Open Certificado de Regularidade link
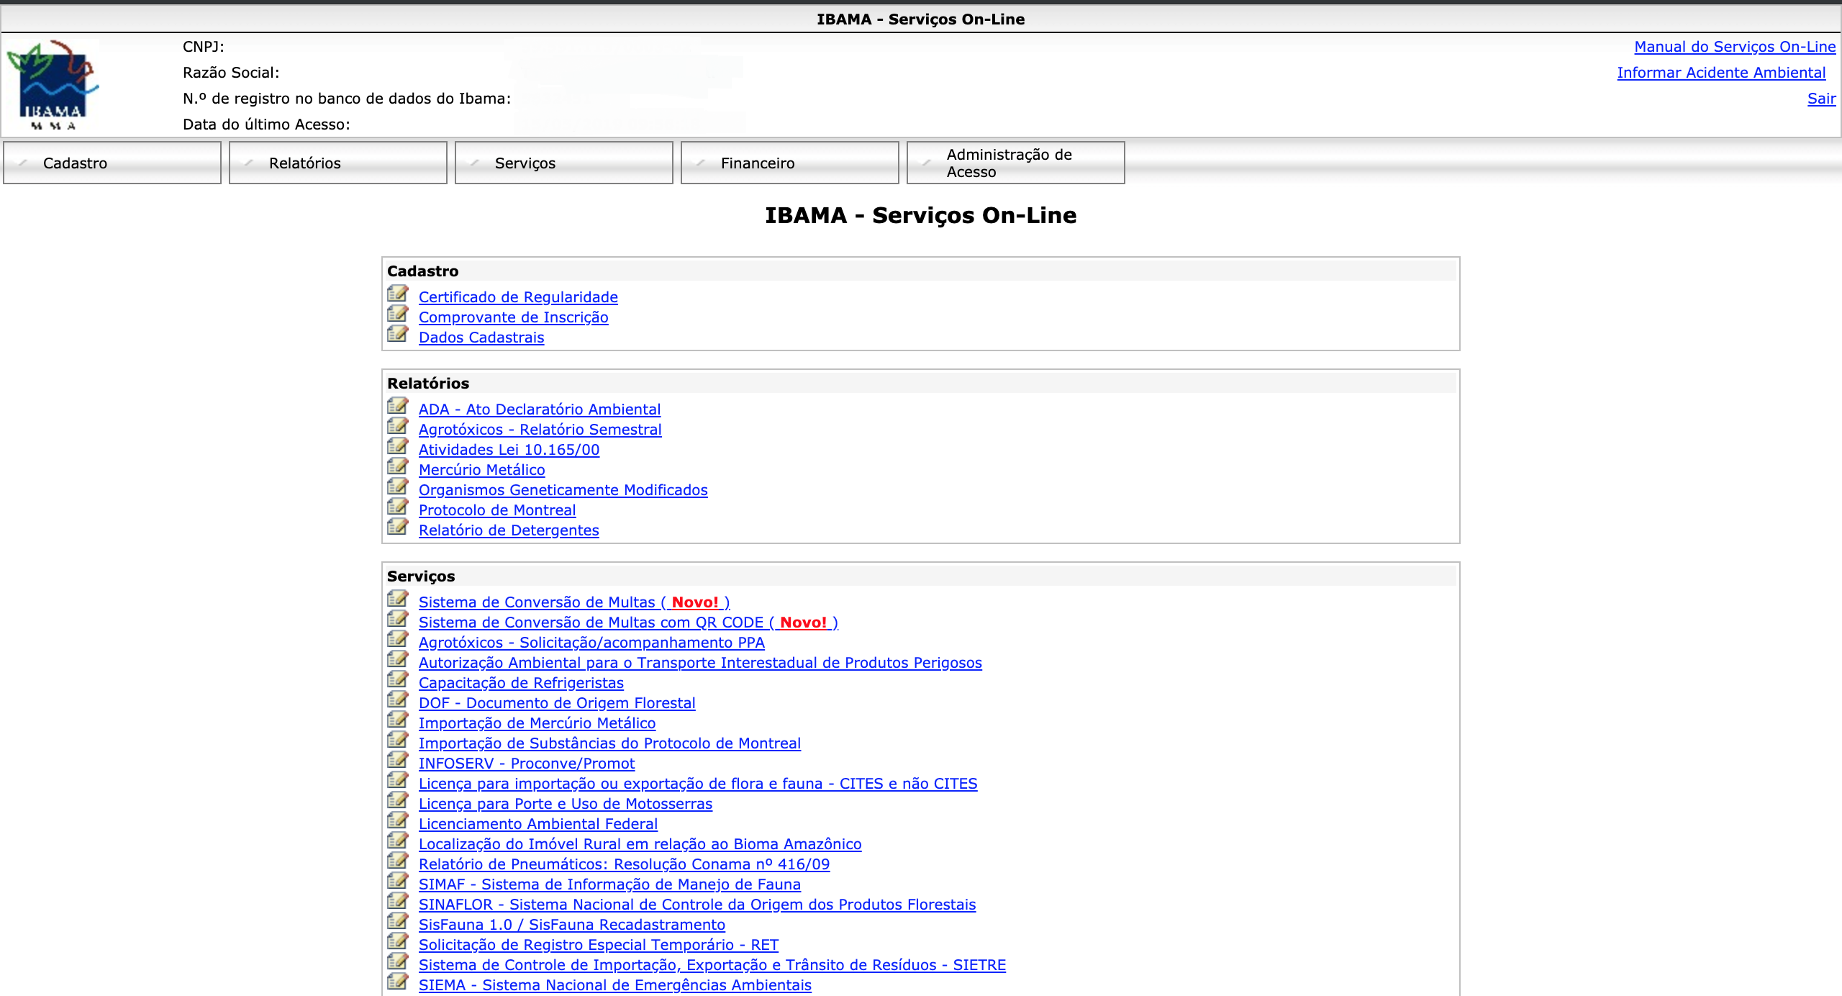This screenshot has width=1842, height=996. [518, 297]
